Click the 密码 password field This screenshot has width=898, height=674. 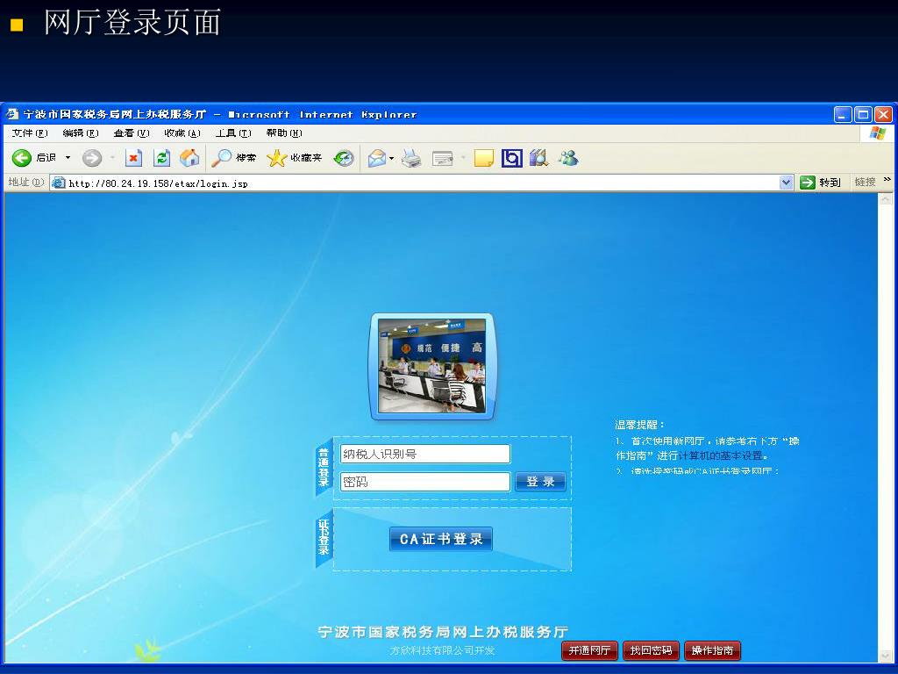pos(424,482)
